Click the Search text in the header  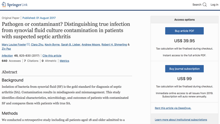click(197, 5)
